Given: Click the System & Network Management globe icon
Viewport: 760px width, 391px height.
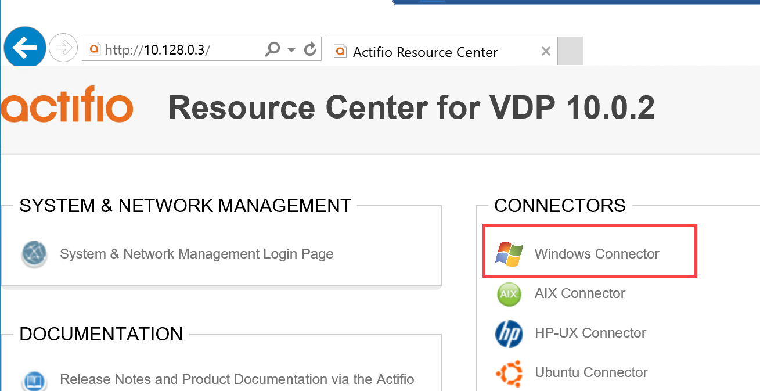Looking at the screenshot, I should 34,254.
